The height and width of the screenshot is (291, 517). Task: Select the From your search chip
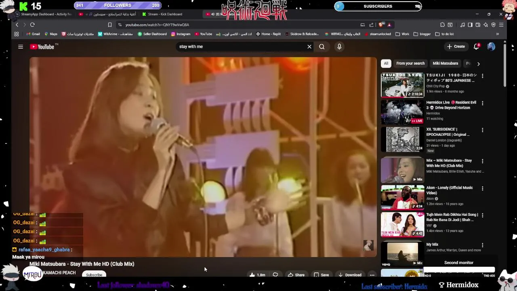coord(410,63)
